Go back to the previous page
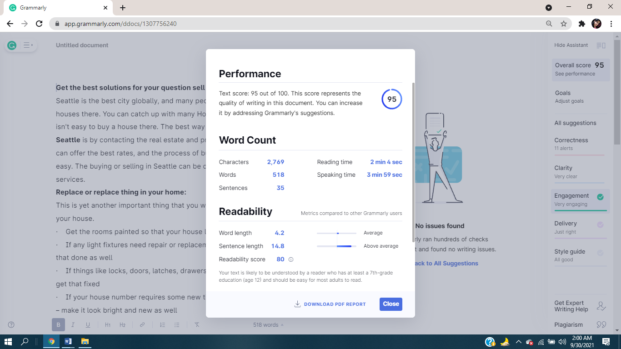The width and height of the screenshot is (621, 349). click(10, 24)
